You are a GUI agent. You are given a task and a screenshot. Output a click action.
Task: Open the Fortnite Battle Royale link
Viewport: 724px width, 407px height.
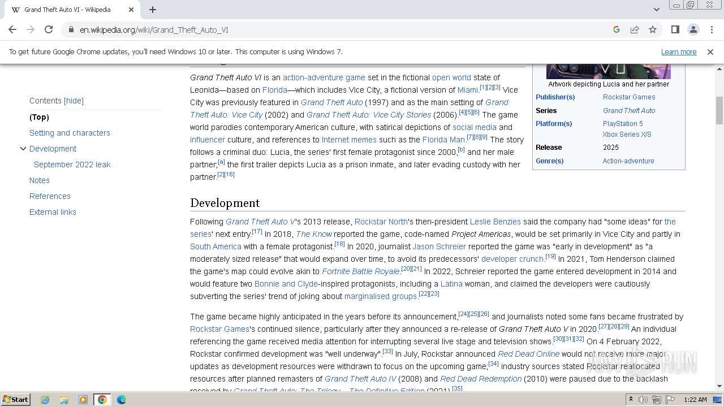pos(361,271)
